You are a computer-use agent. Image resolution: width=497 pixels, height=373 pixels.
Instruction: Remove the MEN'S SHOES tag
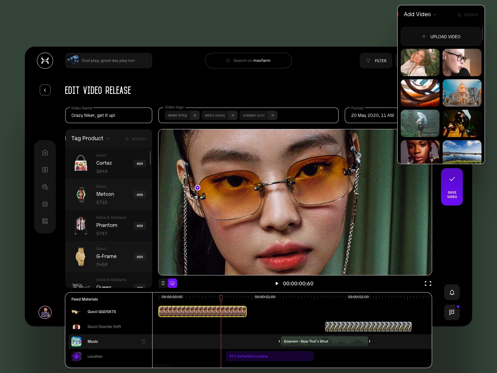point(233,115)
